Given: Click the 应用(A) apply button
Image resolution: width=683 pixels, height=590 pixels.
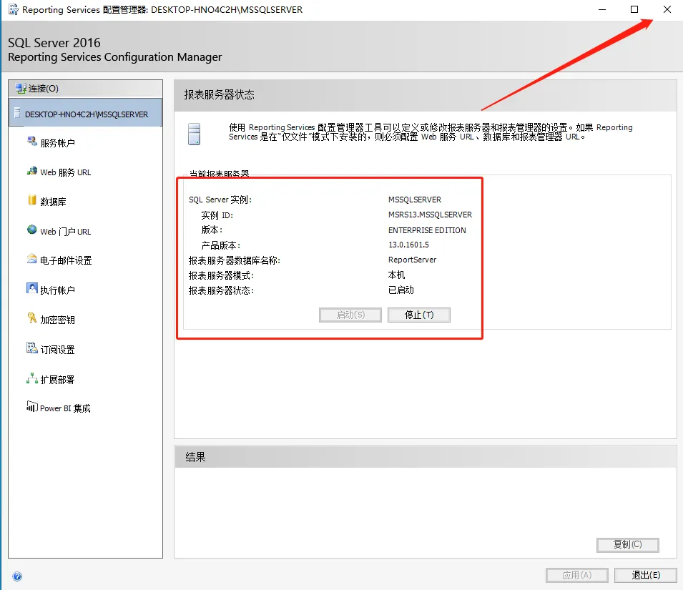Looking at the screenshot, I should (576, 575).
